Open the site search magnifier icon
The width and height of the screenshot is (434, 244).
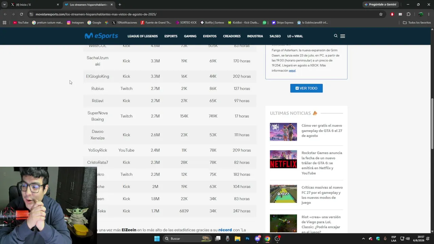tap(336, 36)
